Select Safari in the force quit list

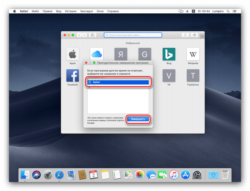(118, 82)
